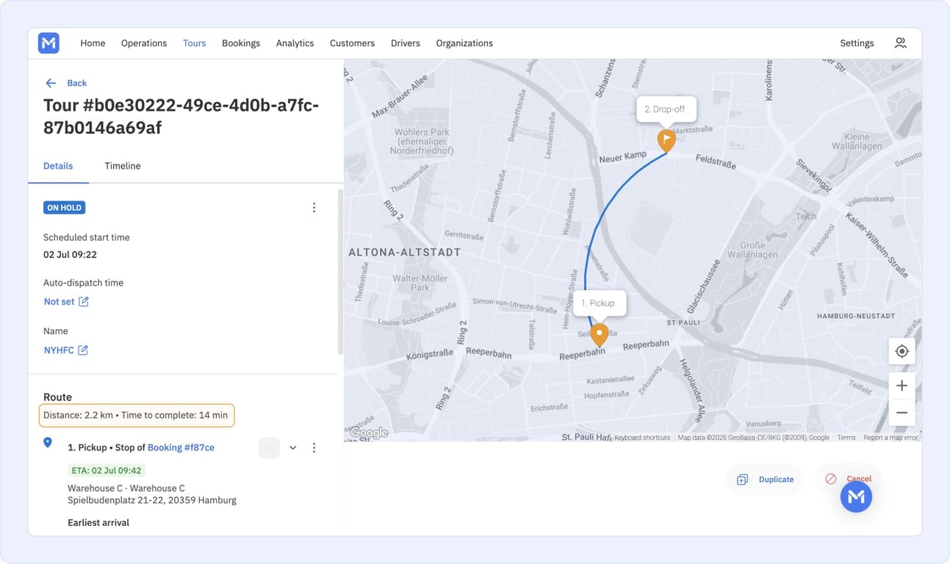Click the ETA: 02 Jul 09:42 badge
The image size is (950, 564).
(107, 470)
